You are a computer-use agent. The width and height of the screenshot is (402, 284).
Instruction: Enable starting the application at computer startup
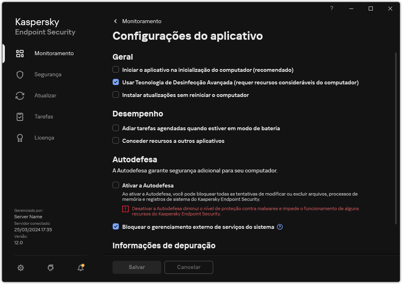(x=115, y=70)
